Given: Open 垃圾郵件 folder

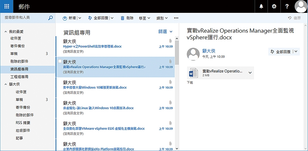Looking at the screenshot, I should pos(23,130).
